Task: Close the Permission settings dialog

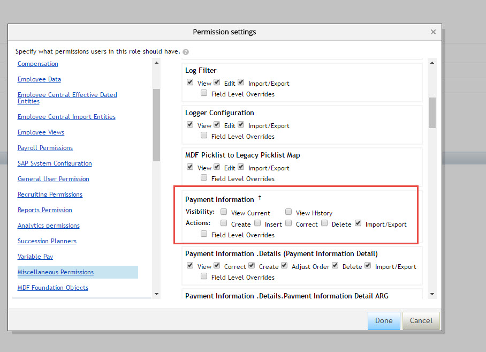Action: (x=433, y=32)
